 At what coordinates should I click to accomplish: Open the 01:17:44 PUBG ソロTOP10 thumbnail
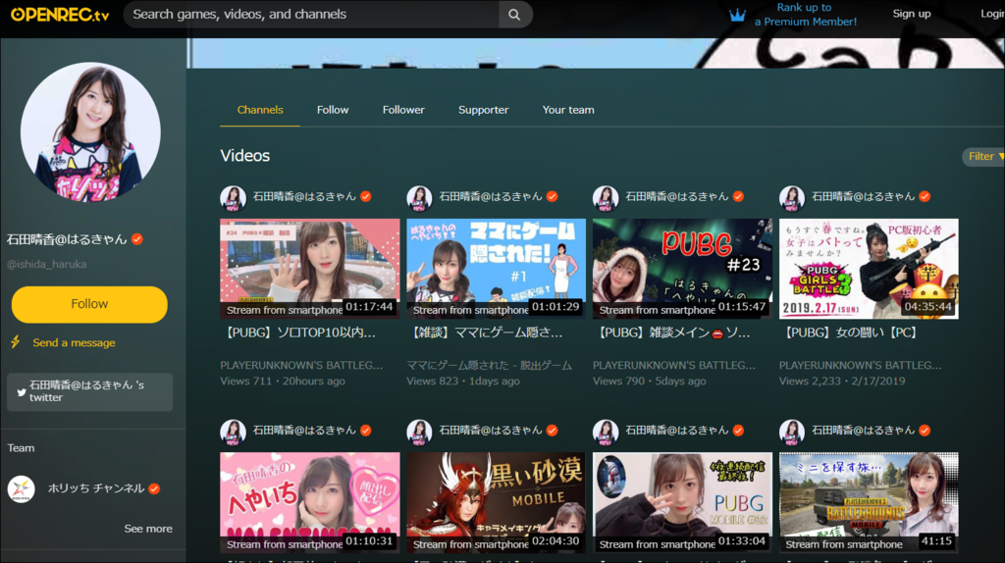pos(309,269)
